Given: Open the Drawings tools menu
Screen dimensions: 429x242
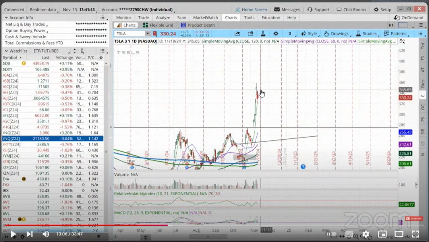Looking at the screenshot, I should pyautogui.click(x=336, y=34).
